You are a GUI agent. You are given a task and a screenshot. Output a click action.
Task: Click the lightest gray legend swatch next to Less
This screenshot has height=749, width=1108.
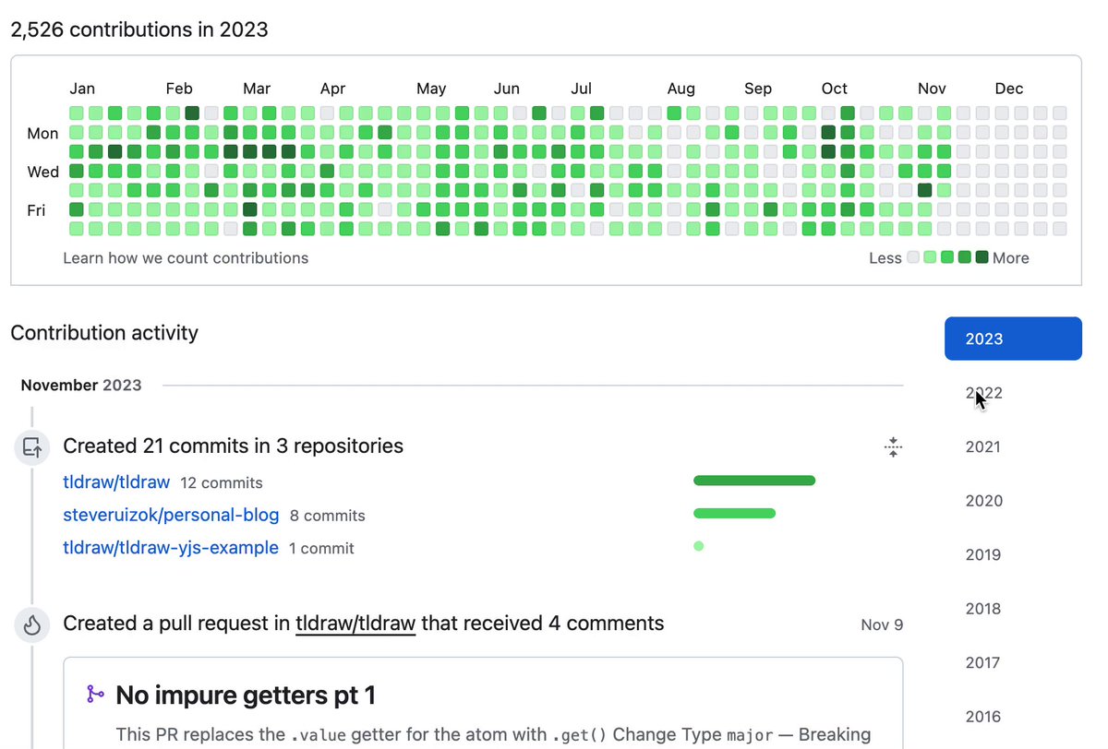click(913, 257)
